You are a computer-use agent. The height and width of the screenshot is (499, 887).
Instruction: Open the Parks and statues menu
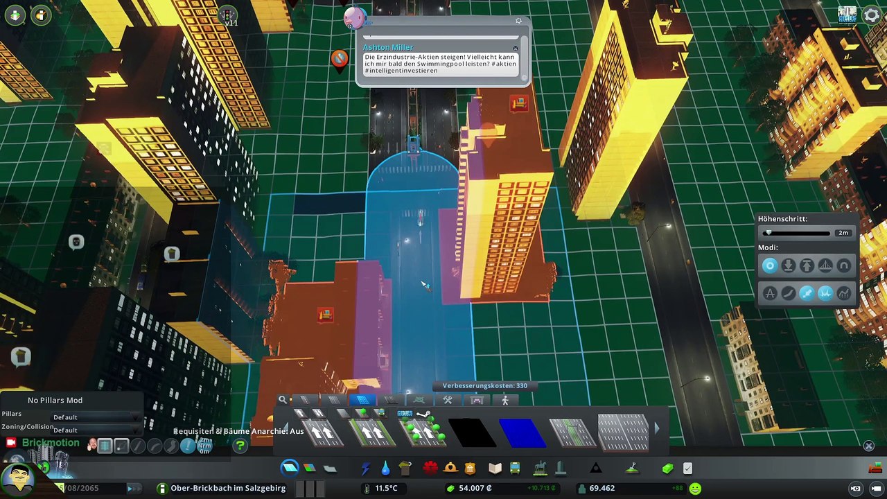coord(540,469)
